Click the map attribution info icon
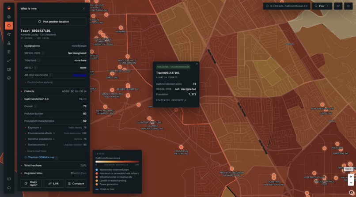Viewport: 356px width, 197px height. pos(351,192)
